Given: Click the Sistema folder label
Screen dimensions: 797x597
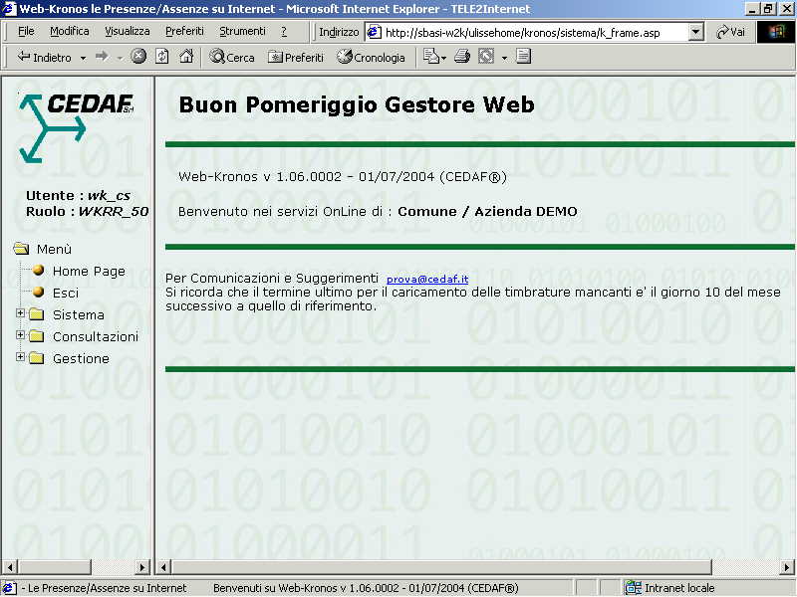Looking at the screenshot, I should pos(79,314).
